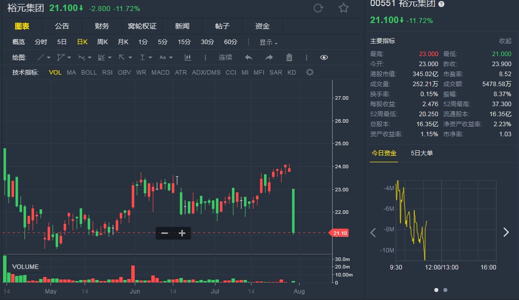The image size is (519, 300).
Task: Undo the last drawing action
Action: tap(248, 58)
